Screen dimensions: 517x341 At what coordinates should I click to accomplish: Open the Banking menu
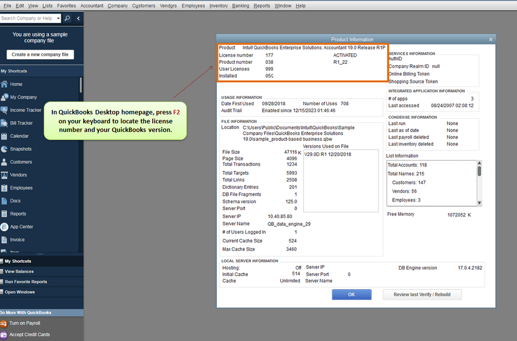coord(241,6)
